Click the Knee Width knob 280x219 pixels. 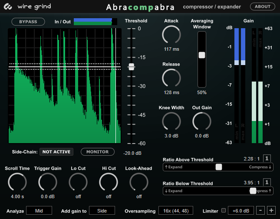[171, 121]
